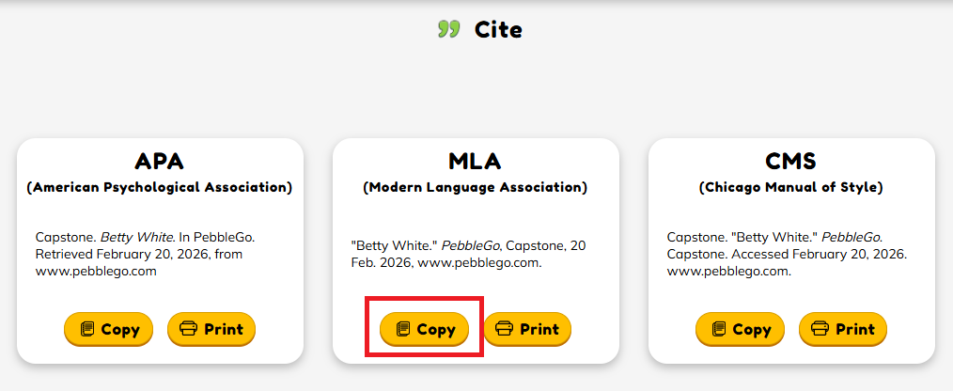Click the copy icon under MLA citation

[x=403, y=329]
